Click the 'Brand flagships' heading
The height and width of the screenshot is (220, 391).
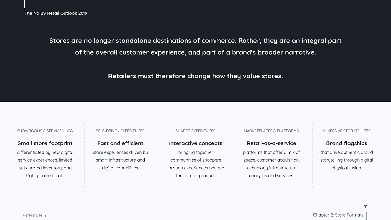point(346,143)
